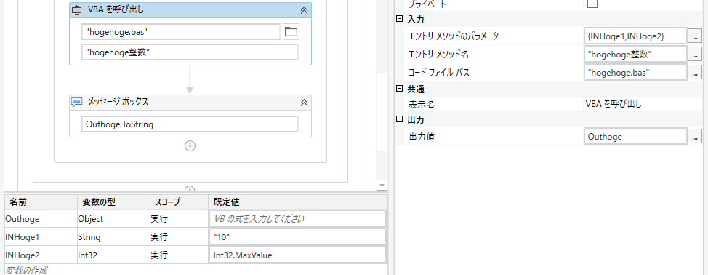
Task: Edit the Int32.MaxValue default of INHoge2
Action: pyautogui.click(x=297, y=255)
